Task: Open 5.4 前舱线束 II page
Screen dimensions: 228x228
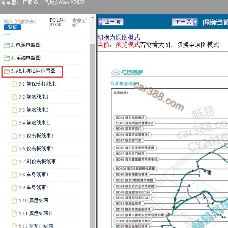Action: click(x=34, y=123)
